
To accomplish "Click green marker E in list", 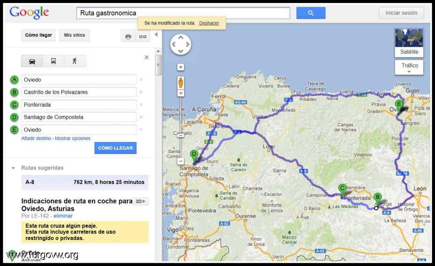I will [x=14, y=130].
